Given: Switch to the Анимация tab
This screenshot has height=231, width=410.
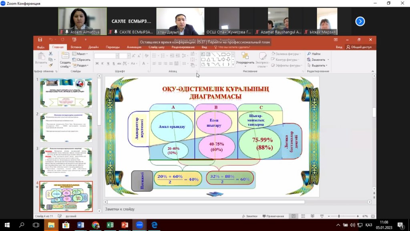Looking at the screenshot, I should (x=134, y=47).
